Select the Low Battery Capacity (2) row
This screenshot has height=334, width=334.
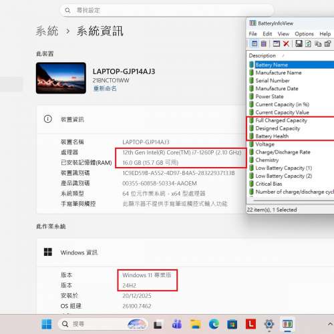point(291,176)
